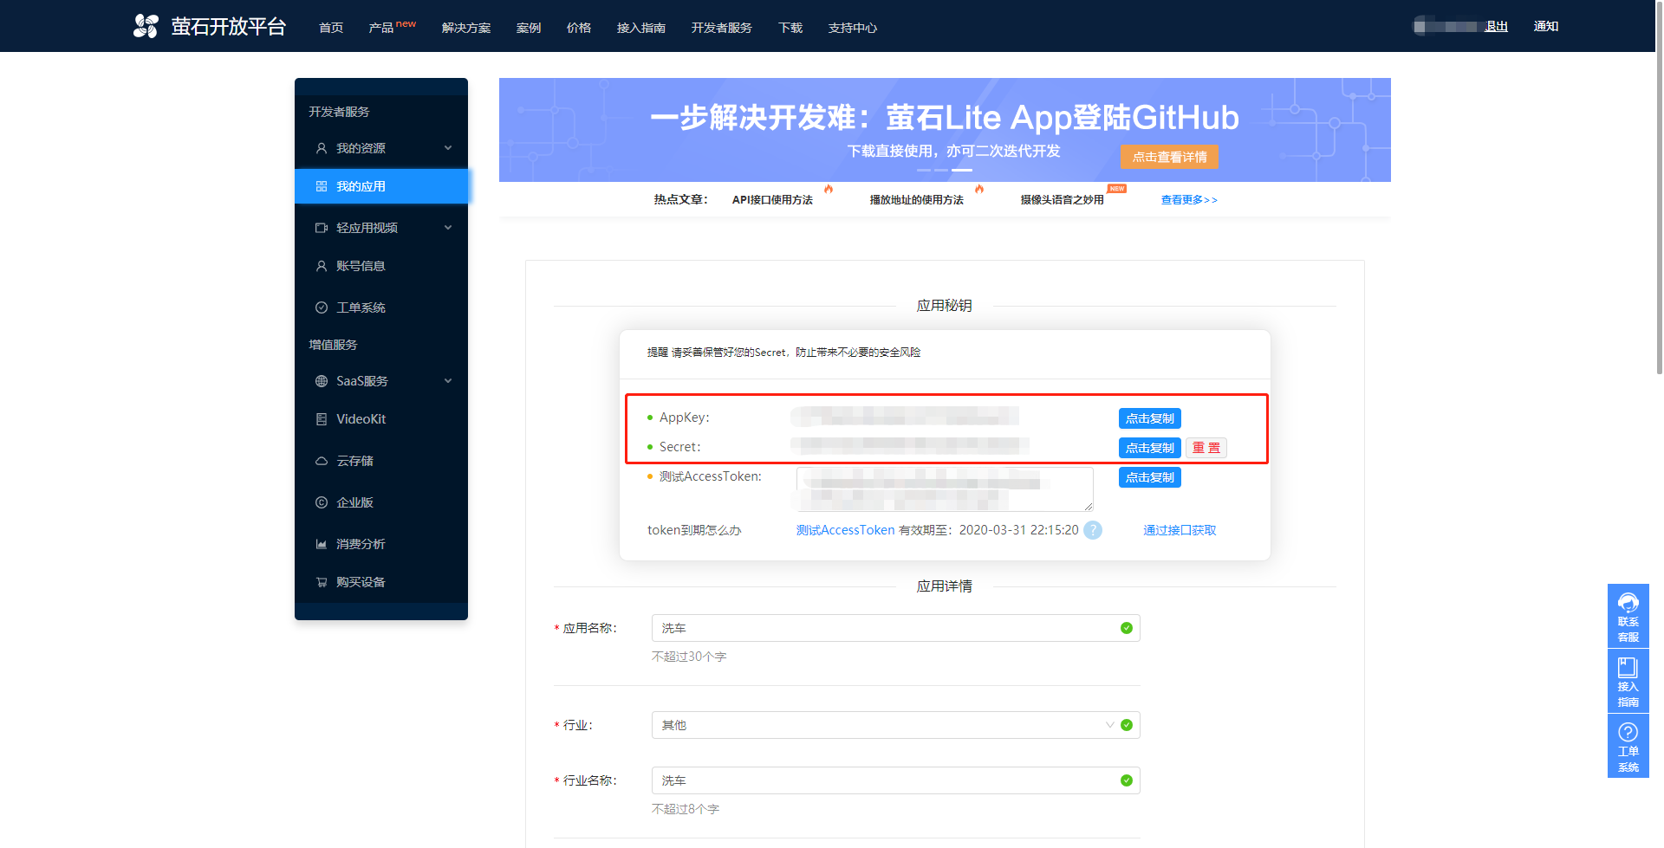Open 价格 in top navigation

point(579,28)
